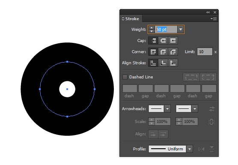Open the start arrowhead dropdown
This screenshot has height=165, width=238.
167,109
